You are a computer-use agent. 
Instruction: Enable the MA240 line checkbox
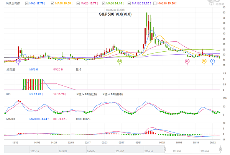155,3
